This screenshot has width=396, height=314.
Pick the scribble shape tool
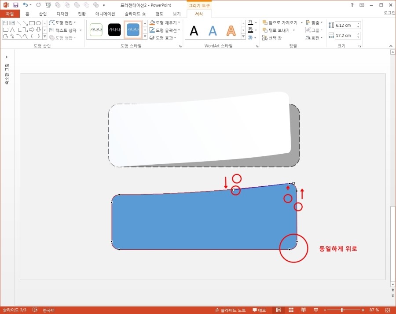(x=12, y=37)
